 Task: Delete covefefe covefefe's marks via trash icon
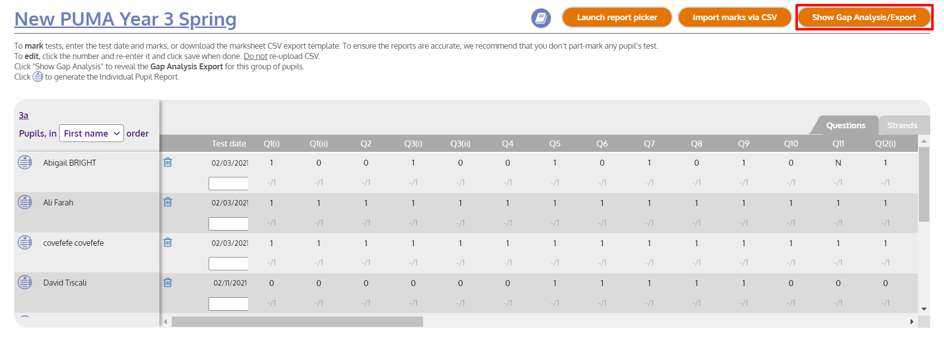[x=168, y=242]
